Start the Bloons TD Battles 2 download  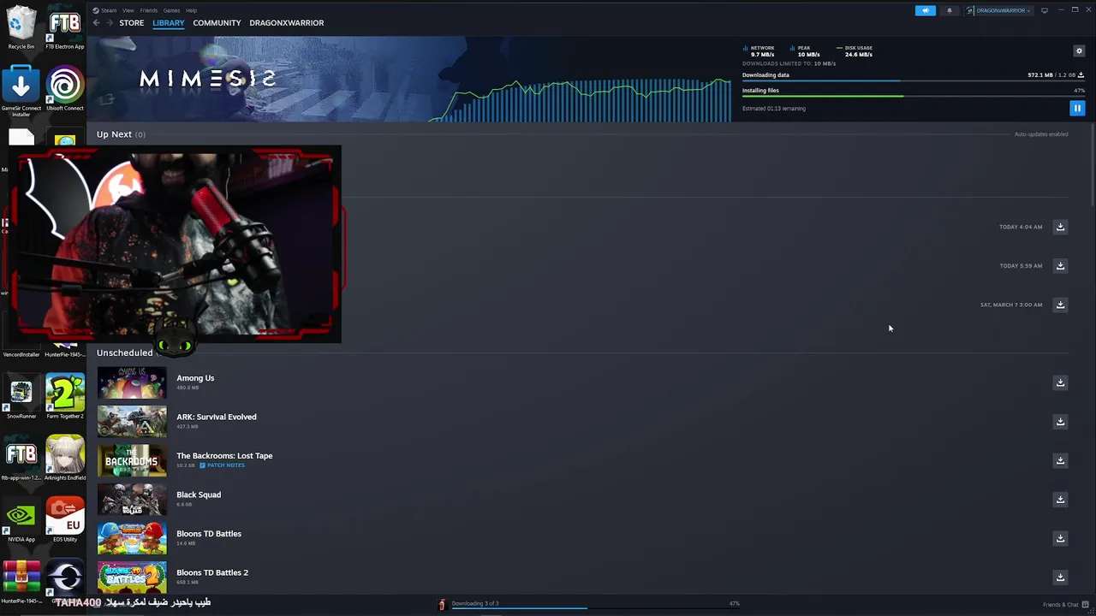[1060, 577]
